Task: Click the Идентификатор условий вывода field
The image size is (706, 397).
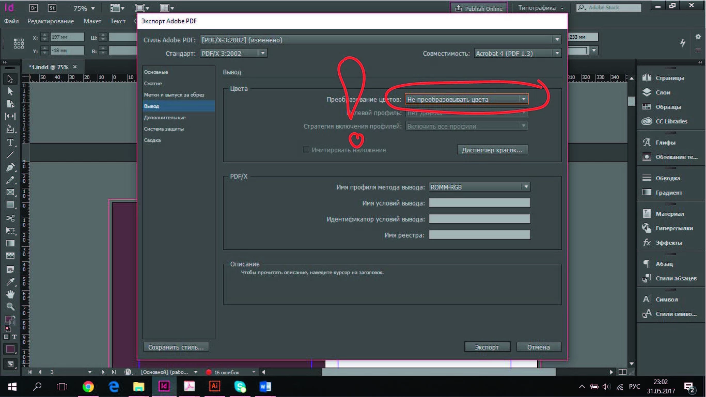Action: coord(480,219)
